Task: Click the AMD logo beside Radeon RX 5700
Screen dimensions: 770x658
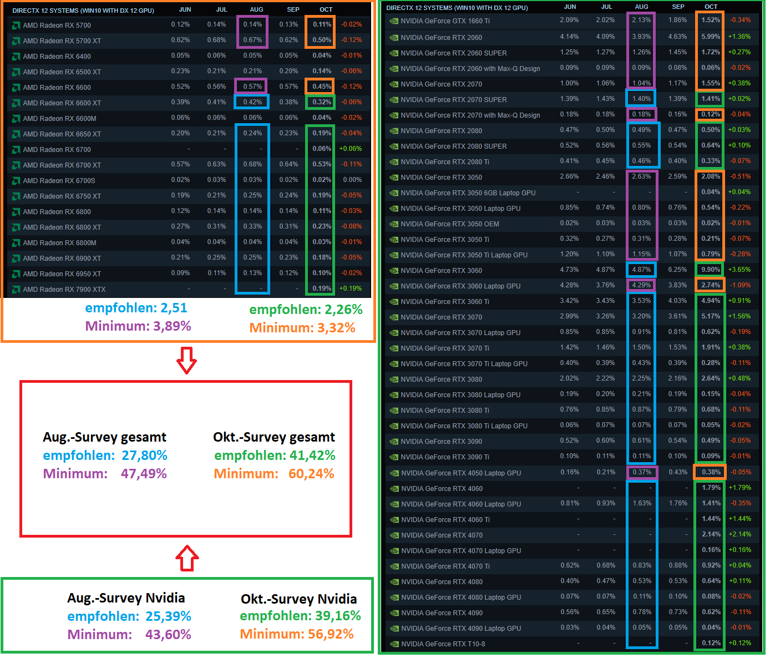Action: point(17,26)
